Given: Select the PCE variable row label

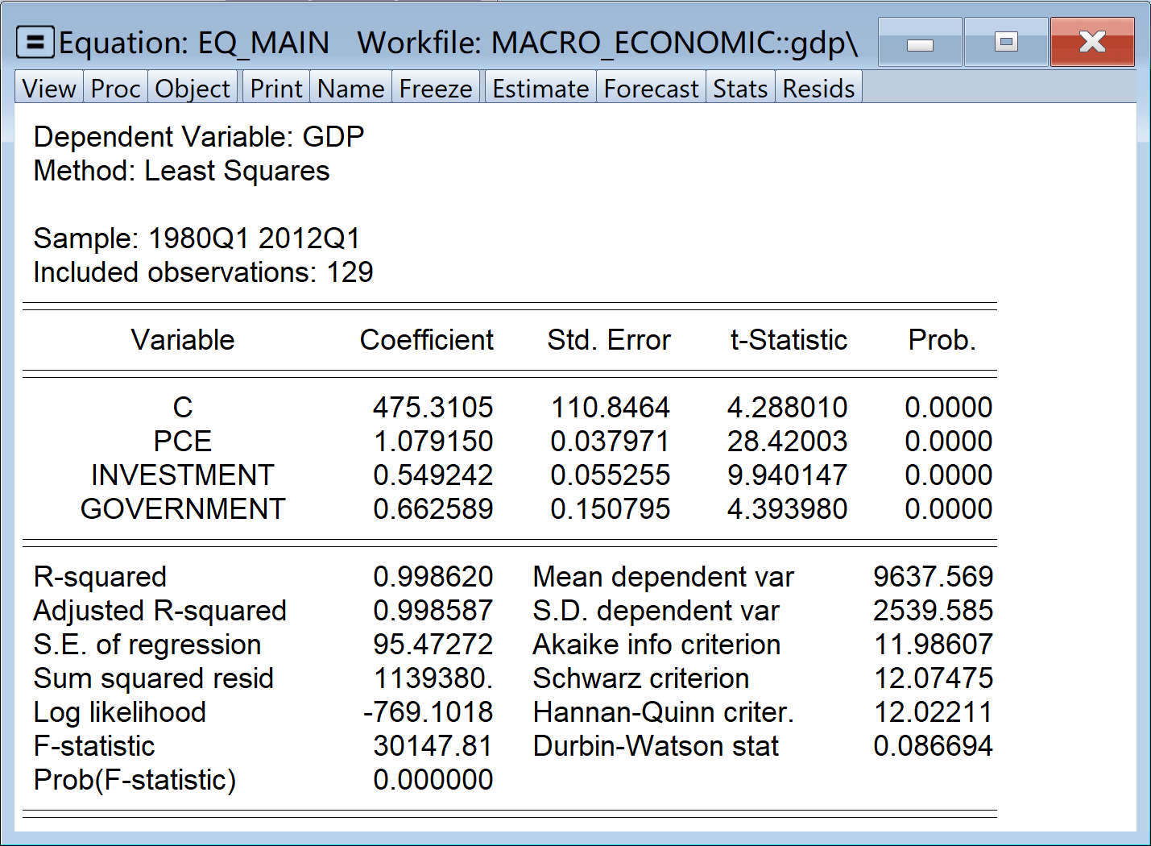Looking at the screenshot, I should click(x=183, y=442).
